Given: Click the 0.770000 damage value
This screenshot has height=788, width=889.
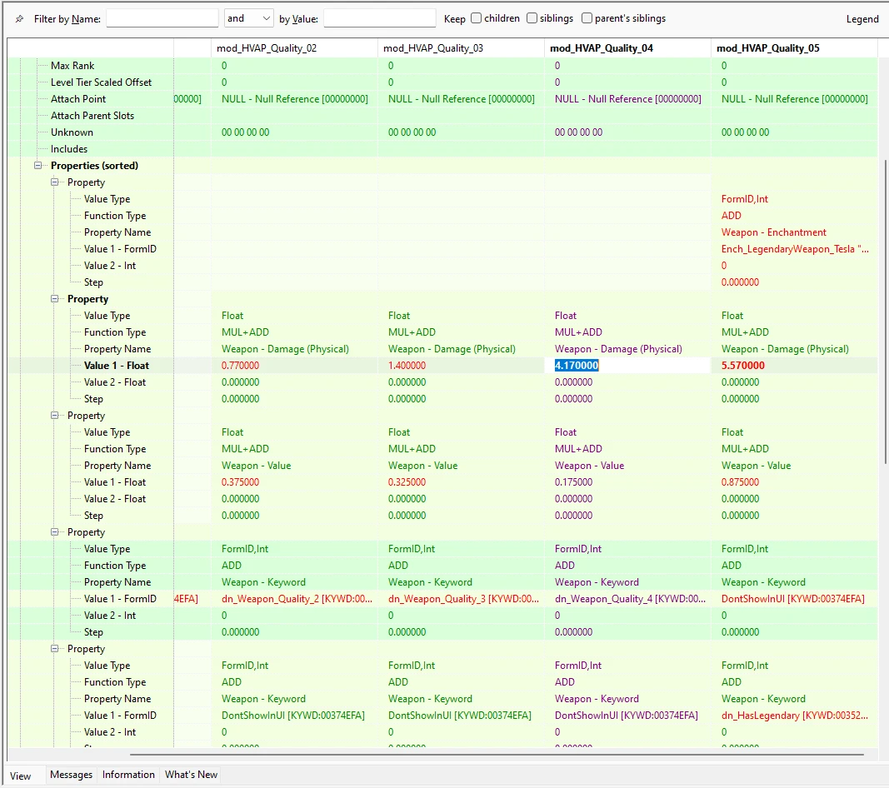Looking at the screenshot, I should (241, 366).
